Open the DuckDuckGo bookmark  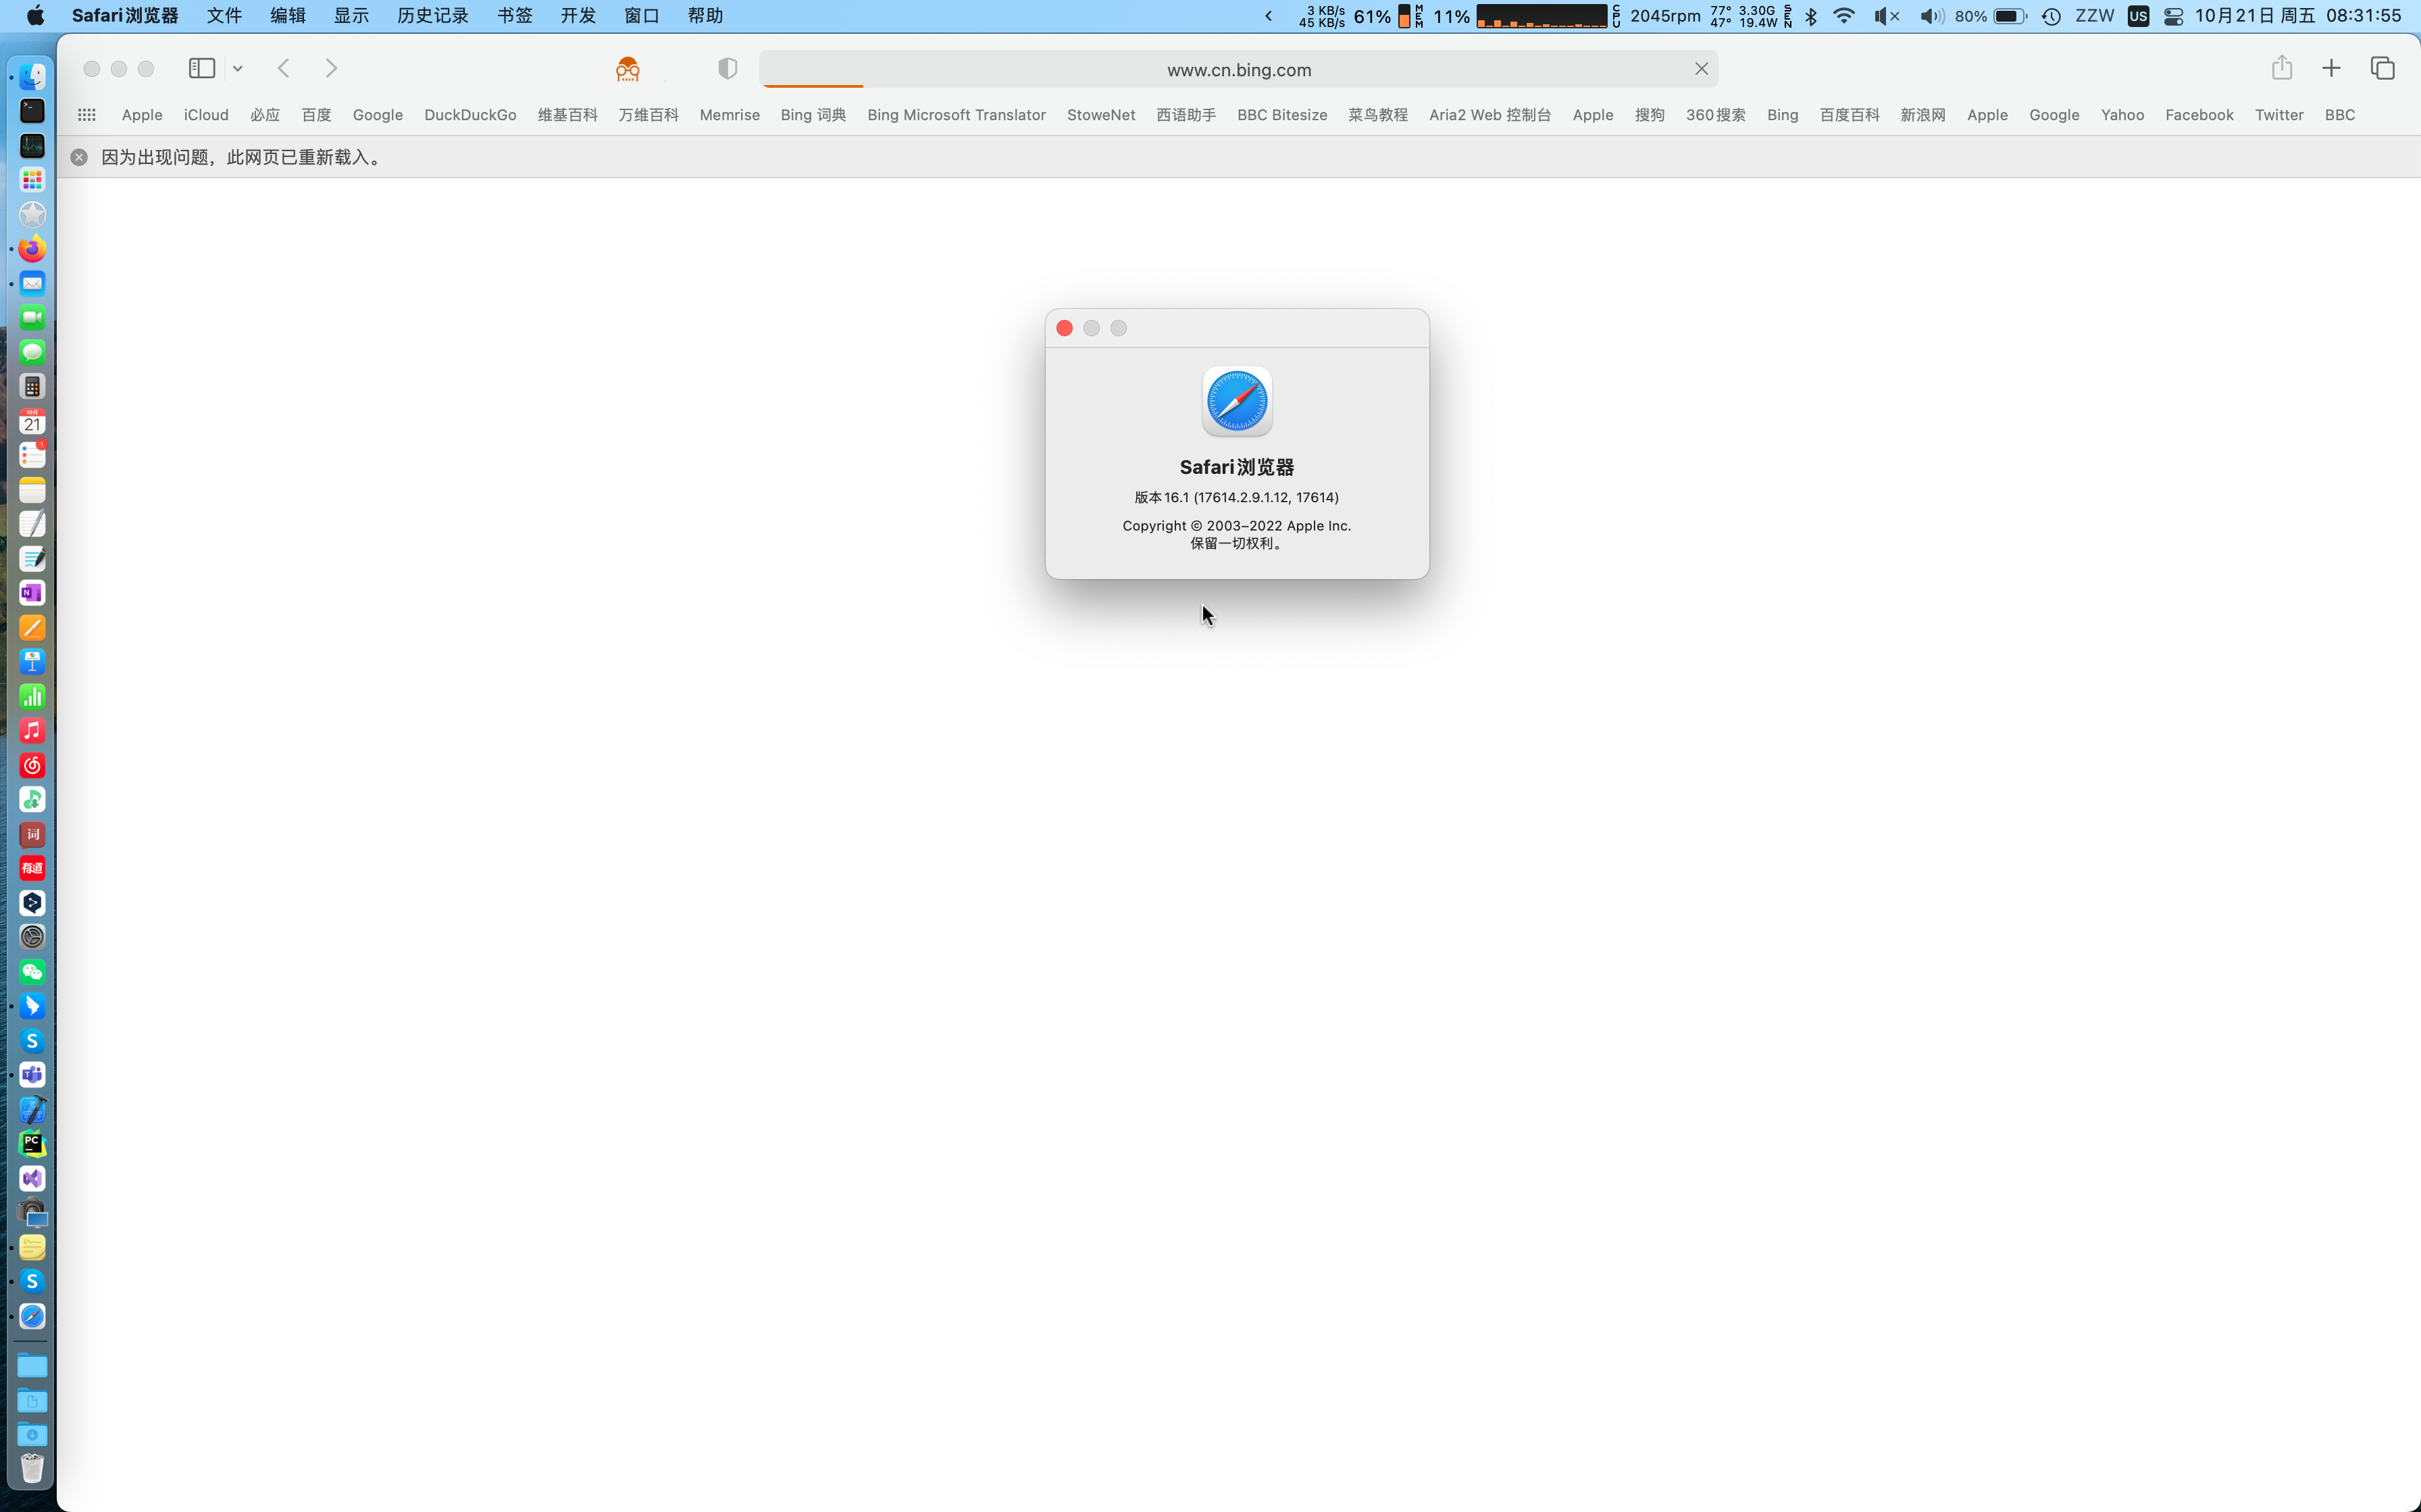click(x=469, y=115)
